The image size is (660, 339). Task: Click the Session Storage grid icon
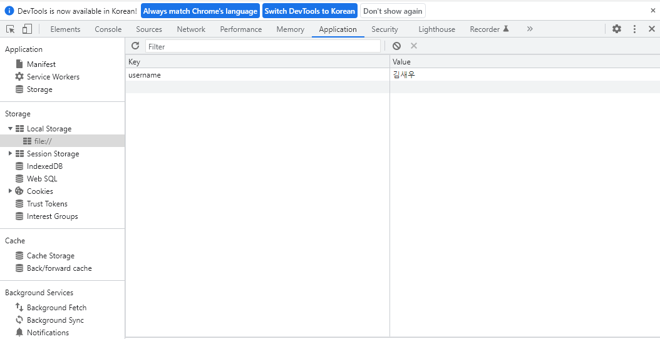(19, 153)
